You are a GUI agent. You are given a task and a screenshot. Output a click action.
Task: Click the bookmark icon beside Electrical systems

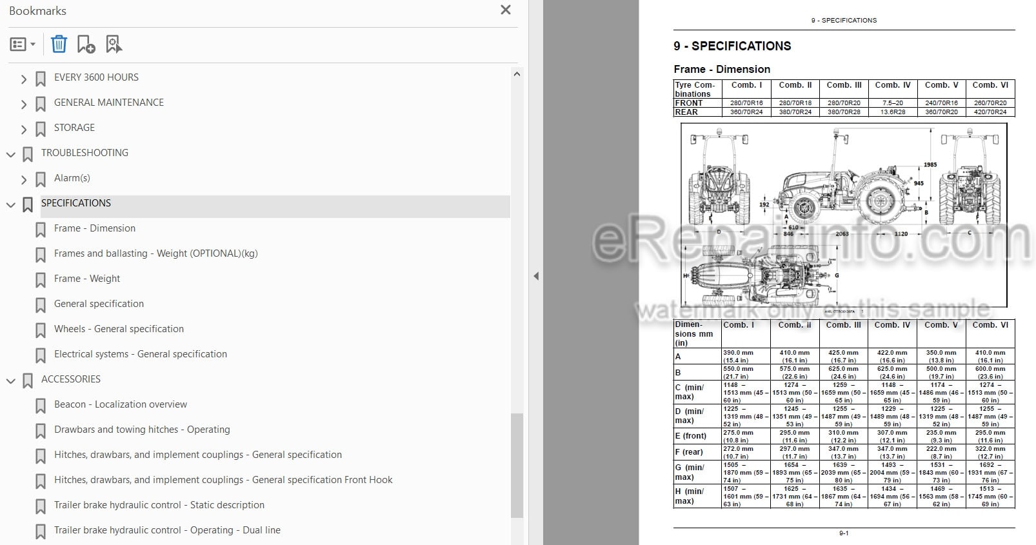coord(41,355)
